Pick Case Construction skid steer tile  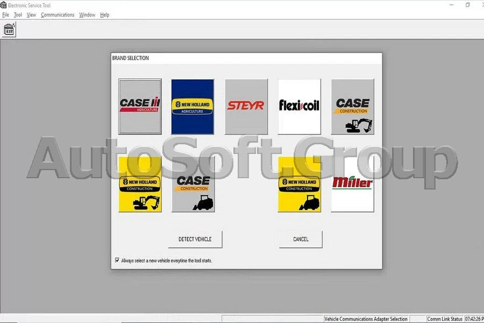(193, 185)
